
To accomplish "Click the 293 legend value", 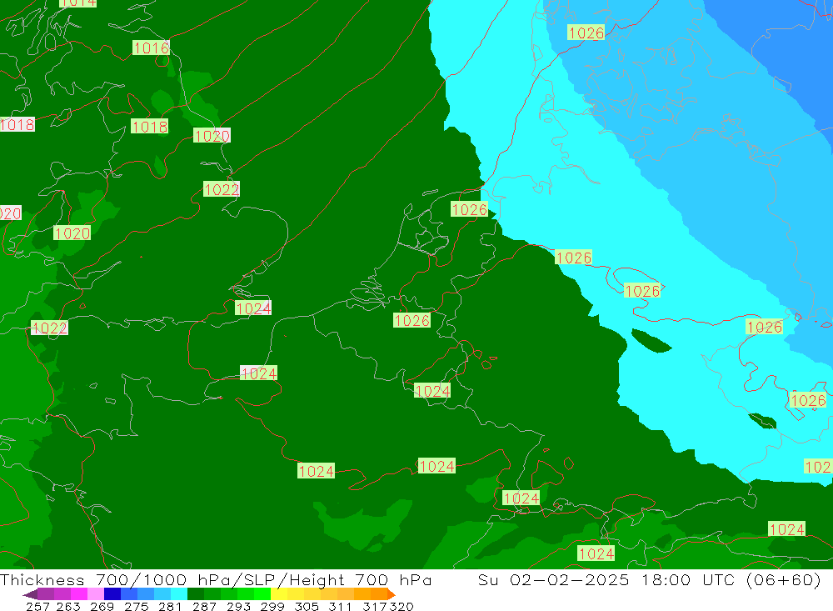I will [x=238, y=606].
